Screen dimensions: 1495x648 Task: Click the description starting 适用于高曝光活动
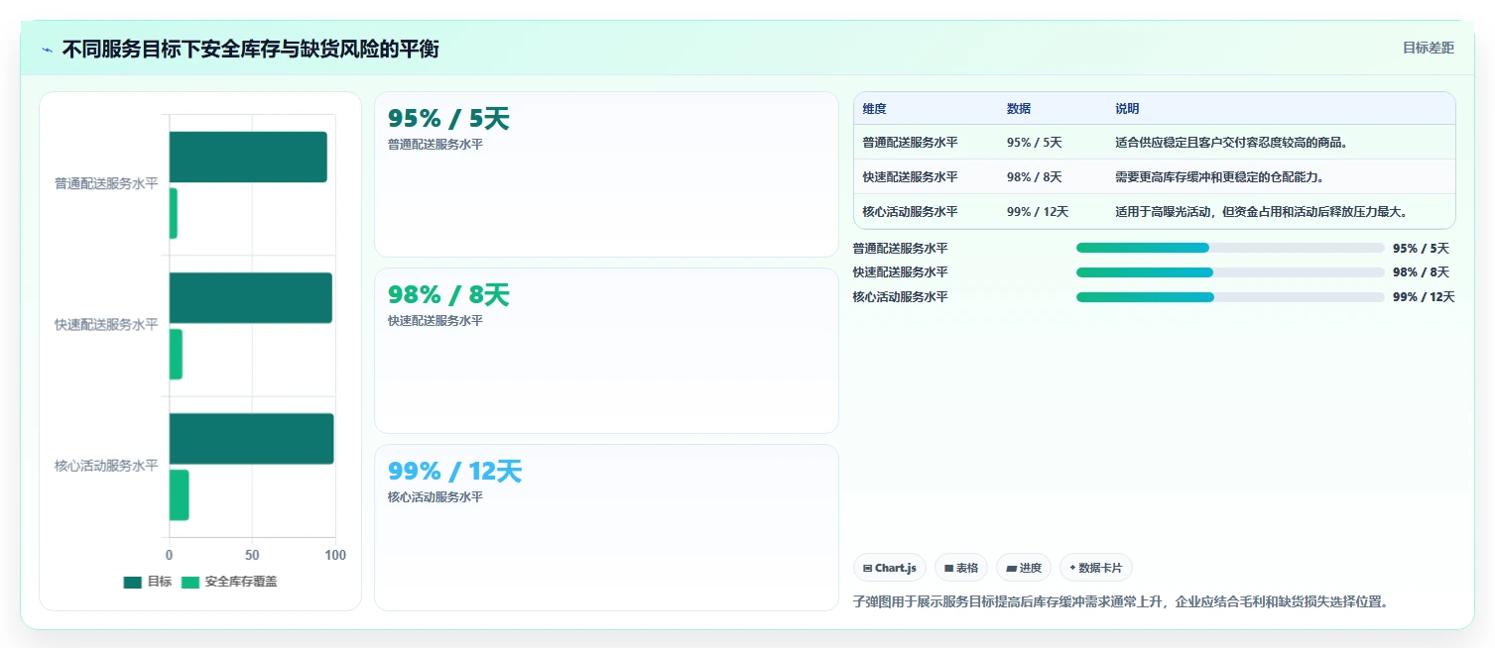tap(1261, 212)
